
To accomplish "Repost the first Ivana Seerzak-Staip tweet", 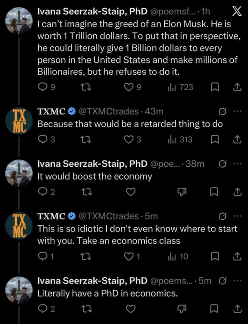I will click(x=86, y=87).
